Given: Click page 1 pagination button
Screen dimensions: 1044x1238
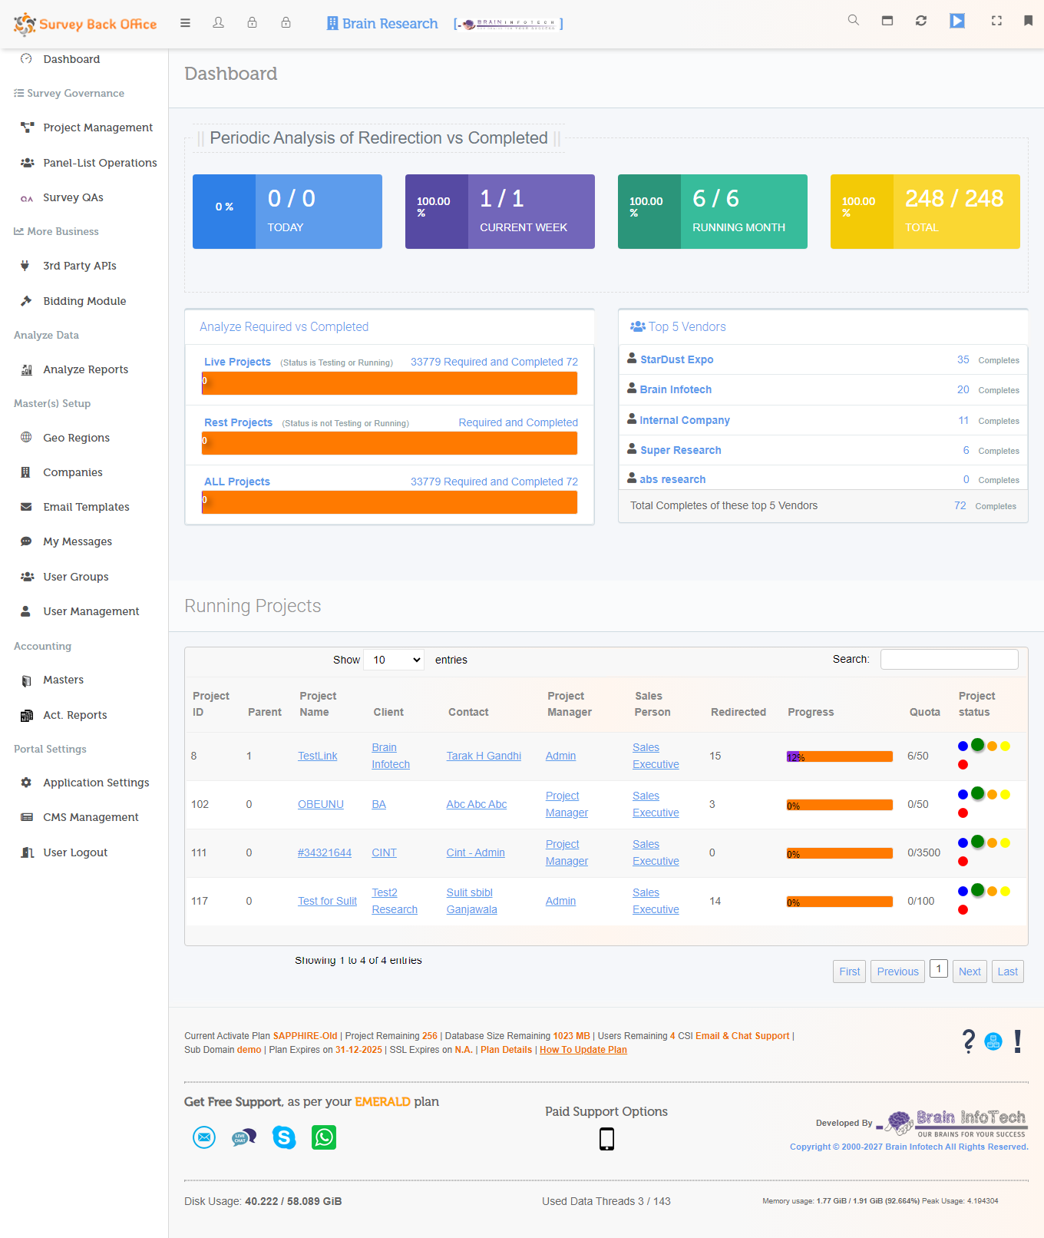Looking at the screenshot, I should point(939,969).
